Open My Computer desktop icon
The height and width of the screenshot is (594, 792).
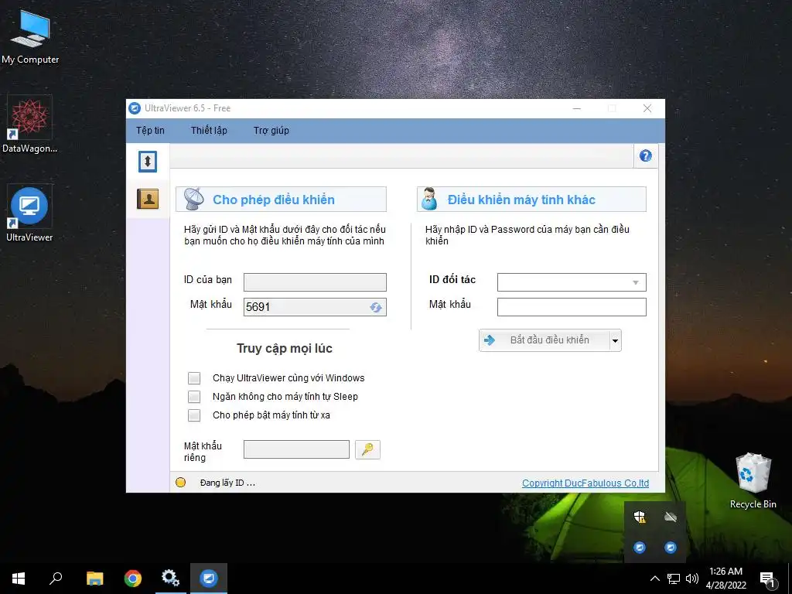click(x=30, y=37)
